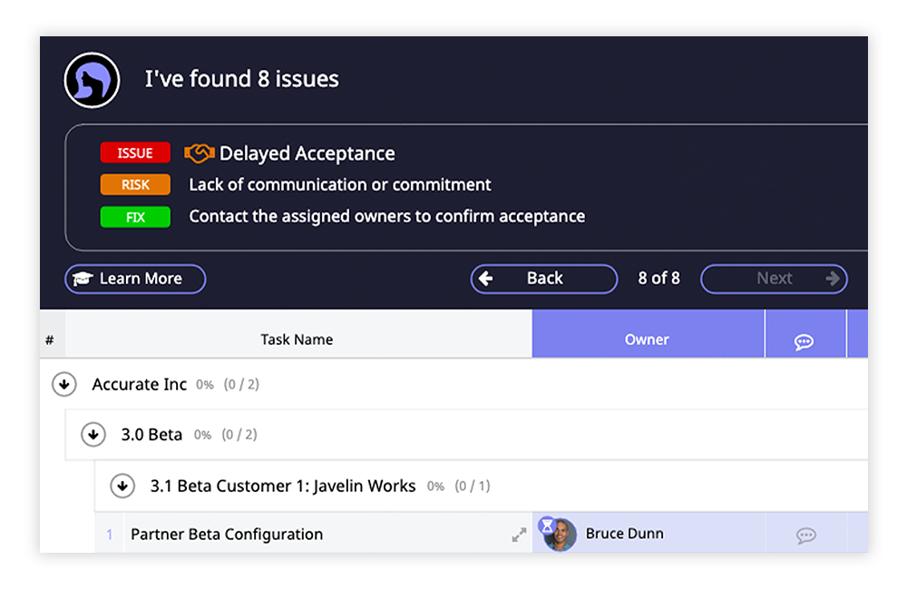Screen dimensions: 907x590
Task: Click Bruce Dunn's avatar photo
Action: click(x=561, y=536)
